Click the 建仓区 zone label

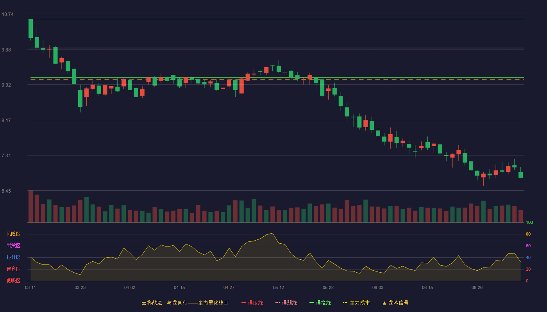click(13, 269)
